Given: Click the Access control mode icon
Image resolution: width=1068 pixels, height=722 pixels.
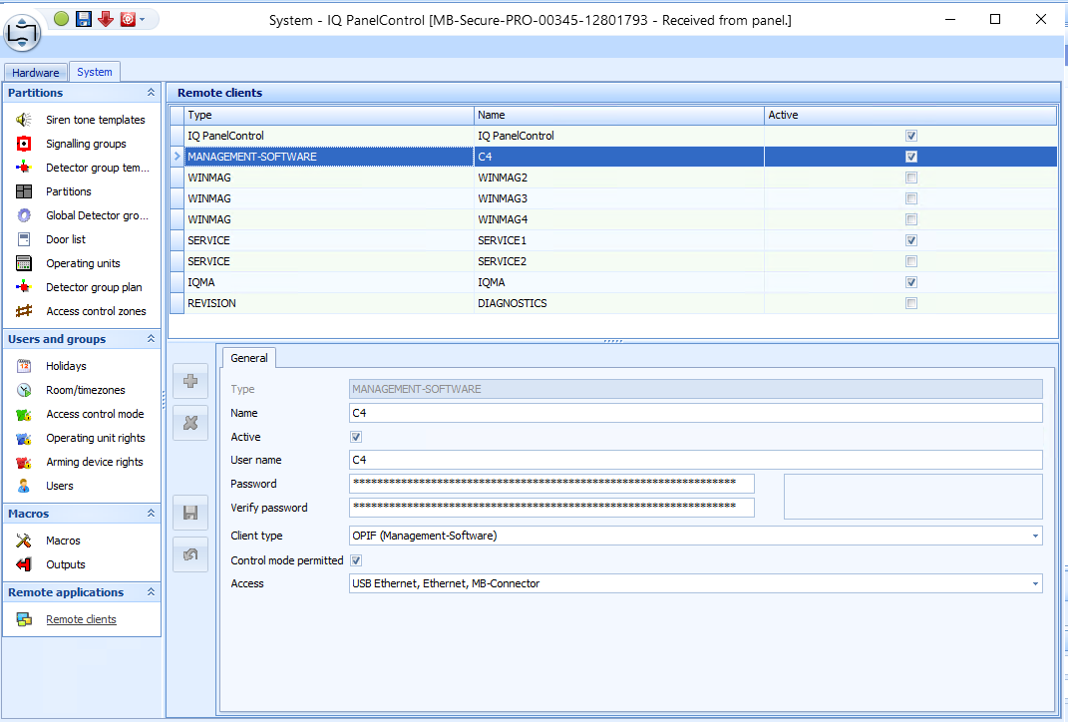Looking at the screenshot, I should click(x=24, y=414).
